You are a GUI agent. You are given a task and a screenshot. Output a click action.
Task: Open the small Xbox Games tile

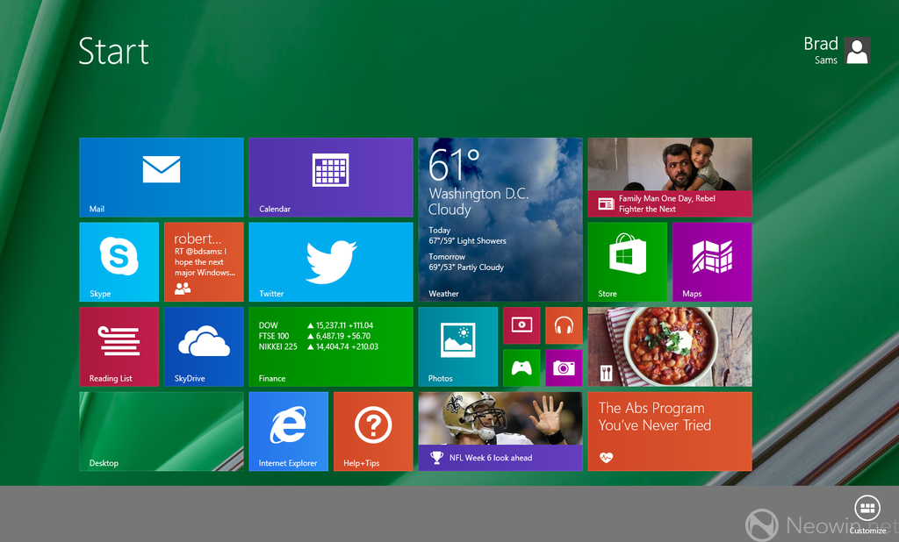[521, 367]
